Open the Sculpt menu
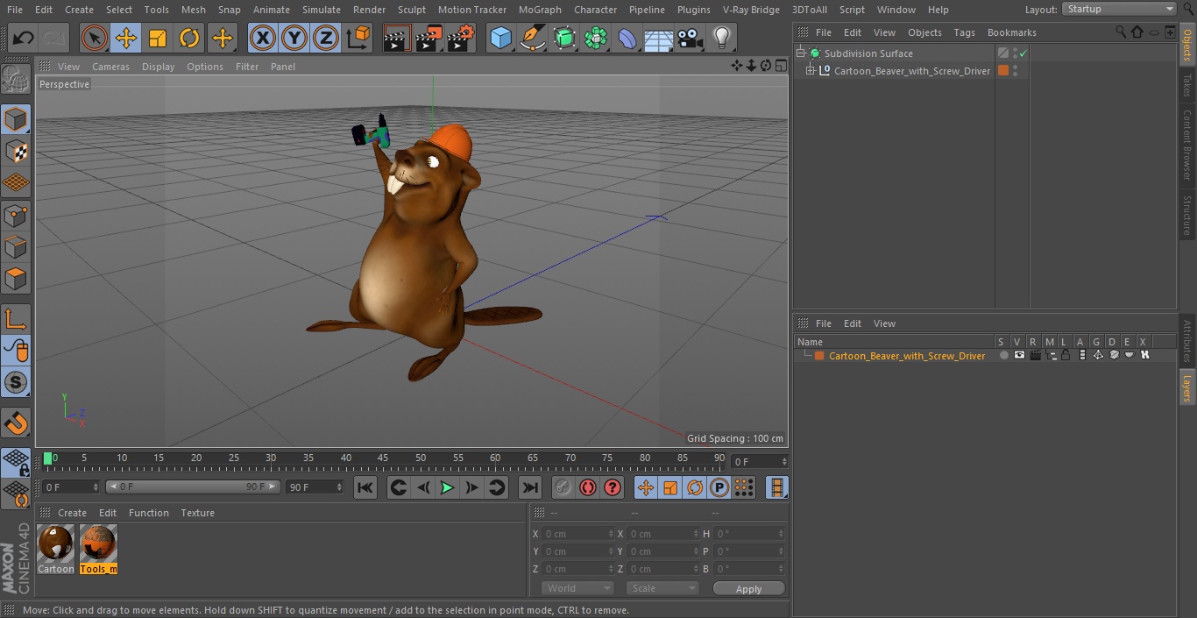 [x=411, y=10]
